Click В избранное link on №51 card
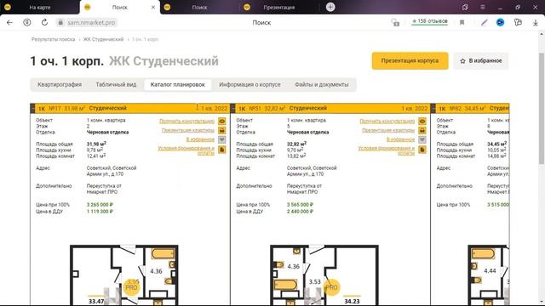Viewport: 545px width, 306px height. tap(400, 139)
